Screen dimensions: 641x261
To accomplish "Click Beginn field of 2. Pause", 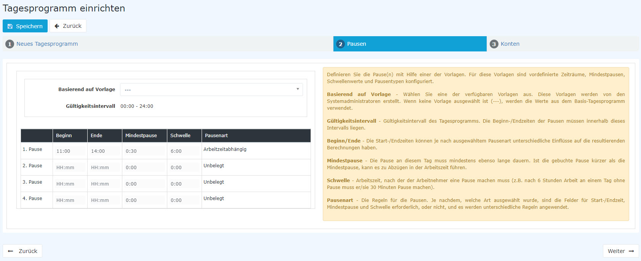I will click(70, 168).
